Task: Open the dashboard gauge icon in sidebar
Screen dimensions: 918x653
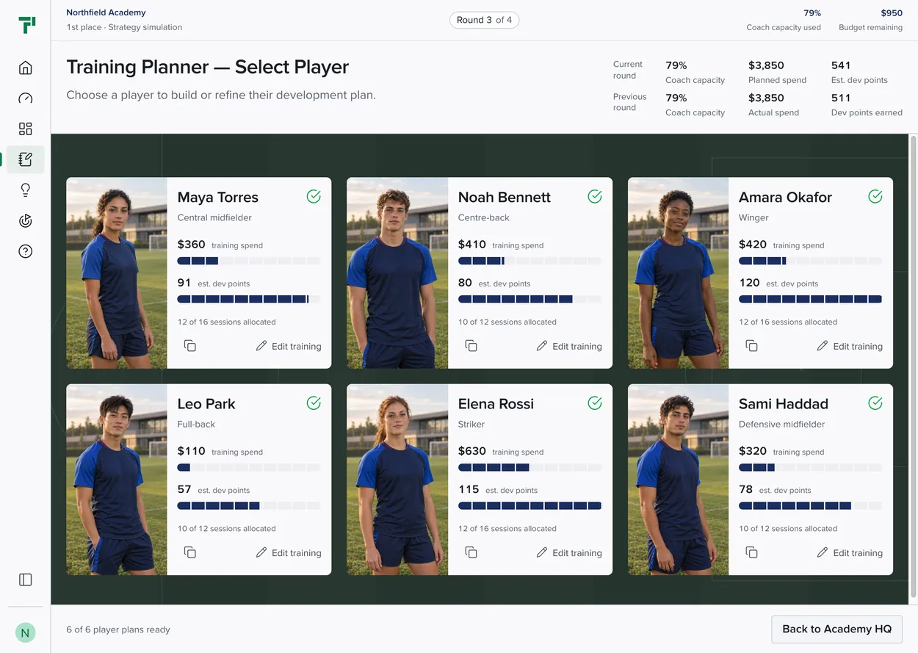Action: pyautogui.click(x=26, y=98)
